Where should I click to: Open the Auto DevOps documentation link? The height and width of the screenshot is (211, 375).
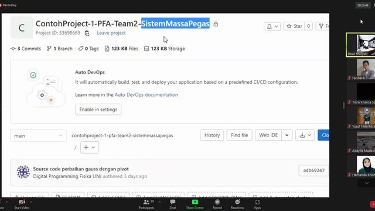[x=146, y=95]
